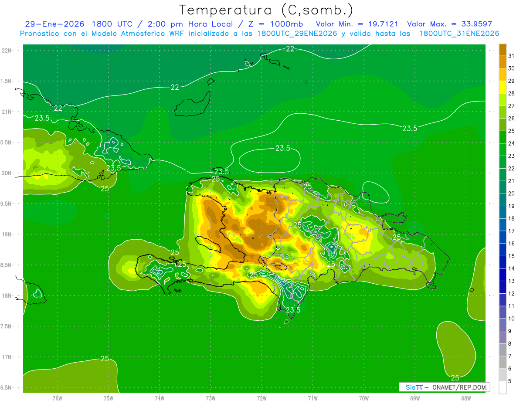This screenshot has width=523, height=404.
Task: Click the '73W' longitude axis label
Action: coord(211,398)
